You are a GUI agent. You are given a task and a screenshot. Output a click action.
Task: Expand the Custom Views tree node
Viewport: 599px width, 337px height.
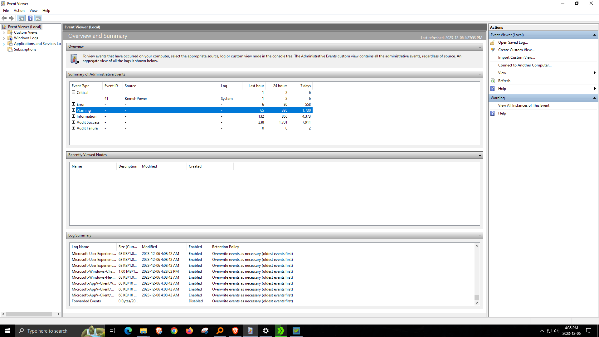click(4, 32)
